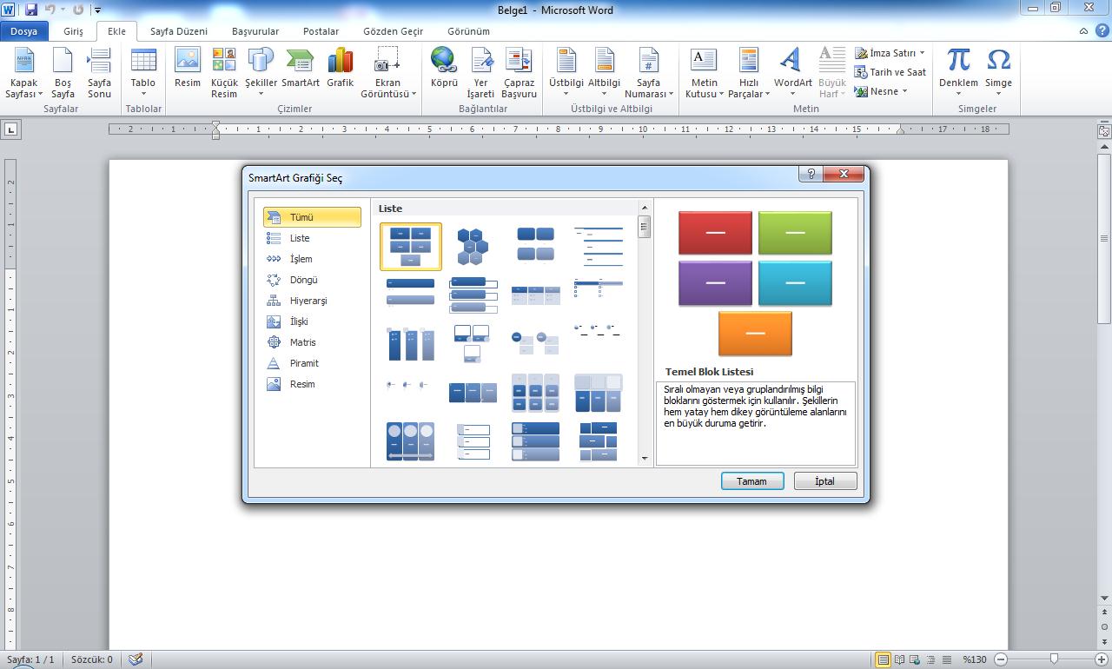Open Küçük Resim clip art

point(224,73)
